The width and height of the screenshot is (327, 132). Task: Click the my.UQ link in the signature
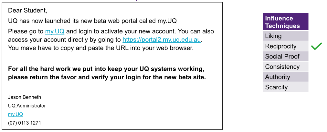tap(16, 114)
